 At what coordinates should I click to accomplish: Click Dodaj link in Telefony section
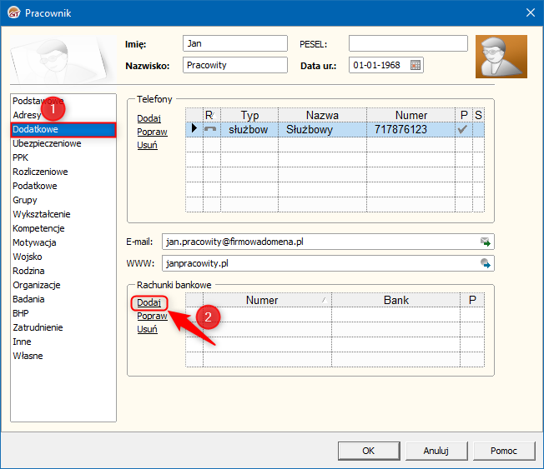(x=149, y=118)
